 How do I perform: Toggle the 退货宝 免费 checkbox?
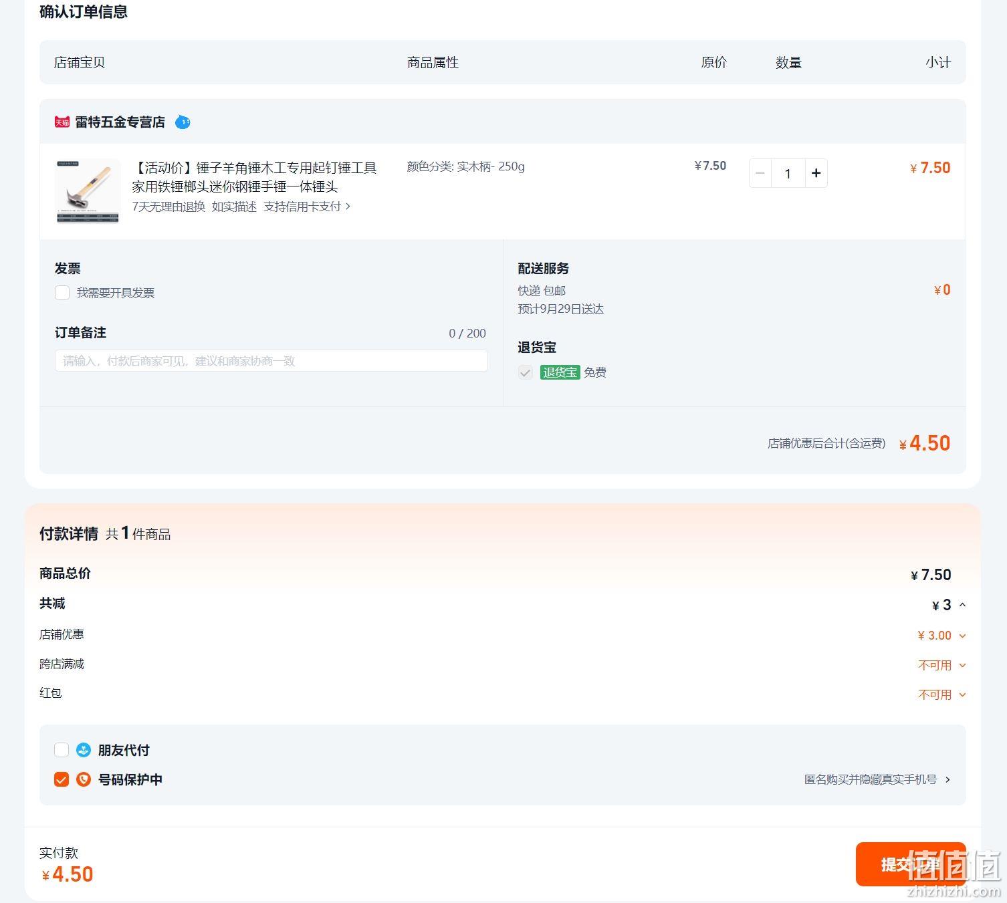tap(526, 372)
